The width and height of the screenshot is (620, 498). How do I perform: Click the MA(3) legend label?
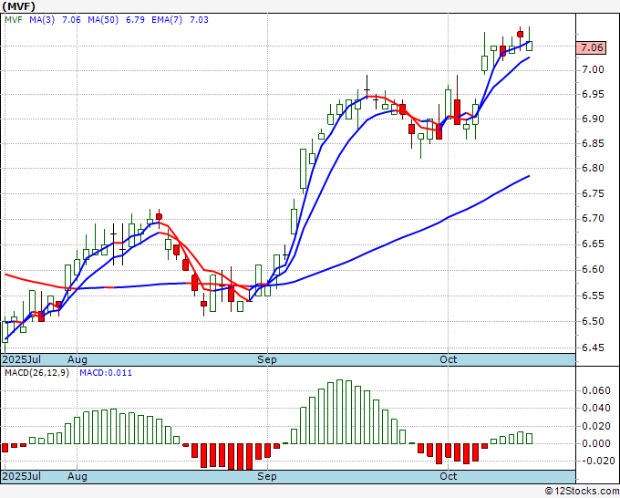click(x=42, y=20)
